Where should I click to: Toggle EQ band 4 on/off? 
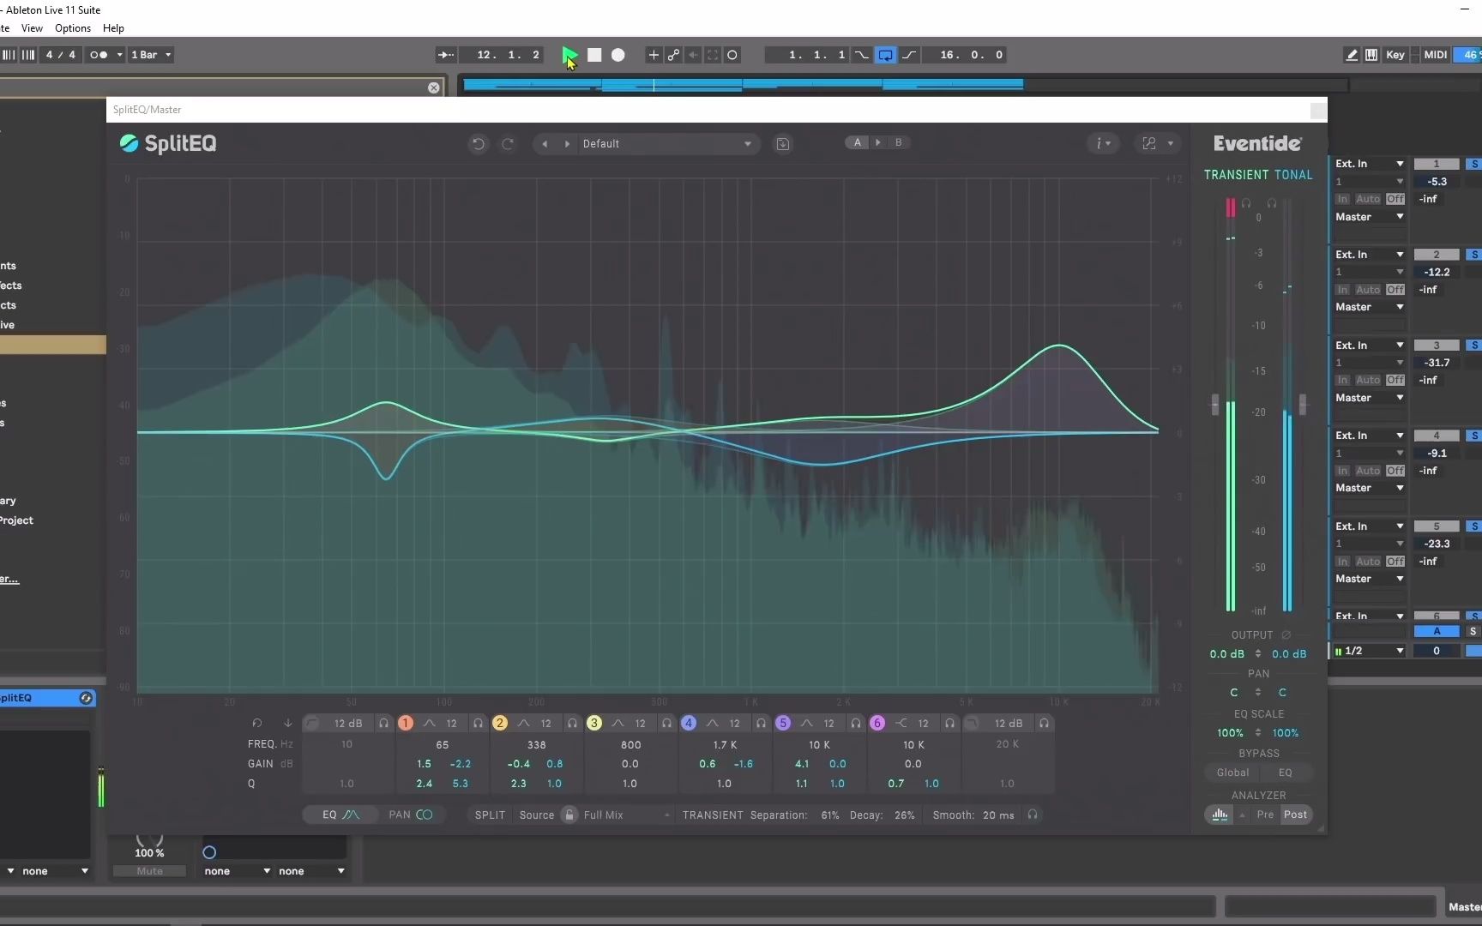click(x=689, y=724)
